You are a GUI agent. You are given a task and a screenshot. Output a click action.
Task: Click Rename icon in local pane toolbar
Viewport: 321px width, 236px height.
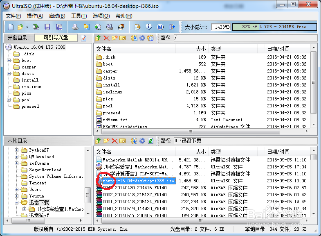click(x=122, y=141)
